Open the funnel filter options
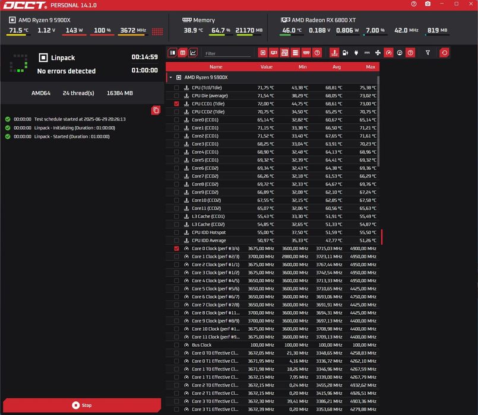Viewport: 478px width, 415px height. (428, 53)
